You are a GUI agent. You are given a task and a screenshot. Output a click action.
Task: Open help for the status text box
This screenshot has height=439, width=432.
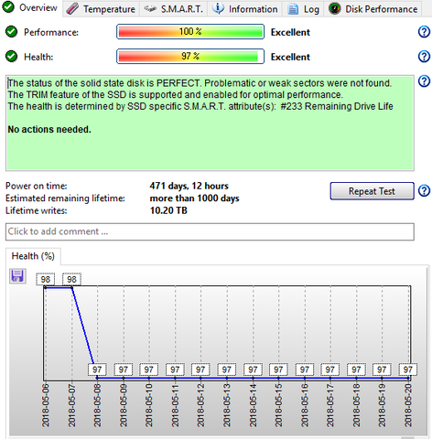[424, 81]
